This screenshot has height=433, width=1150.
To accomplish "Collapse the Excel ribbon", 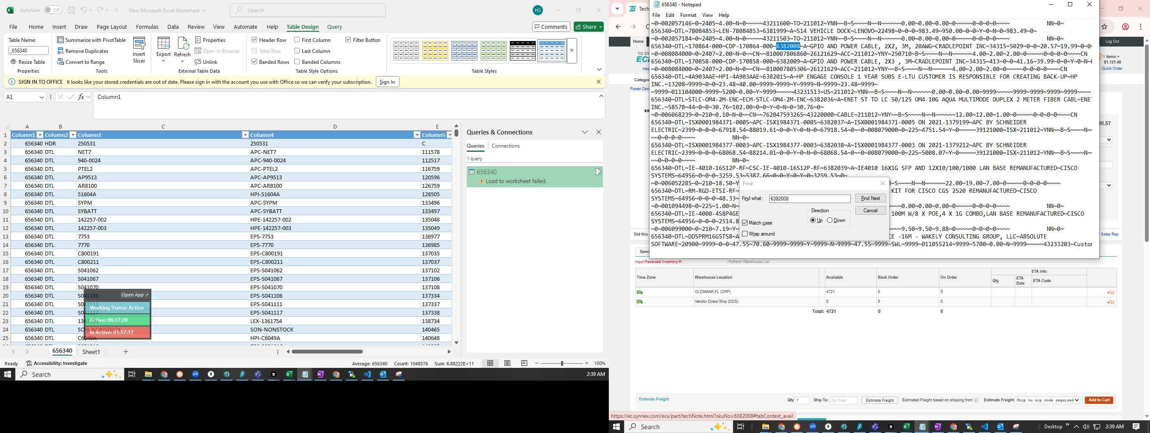I will [x=599, y=70].
